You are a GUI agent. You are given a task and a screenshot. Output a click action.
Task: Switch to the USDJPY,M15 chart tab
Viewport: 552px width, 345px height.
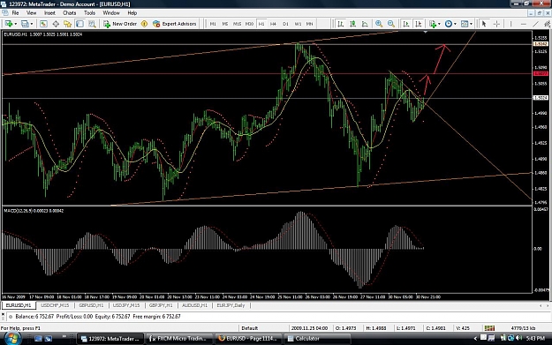pos(126,305)
